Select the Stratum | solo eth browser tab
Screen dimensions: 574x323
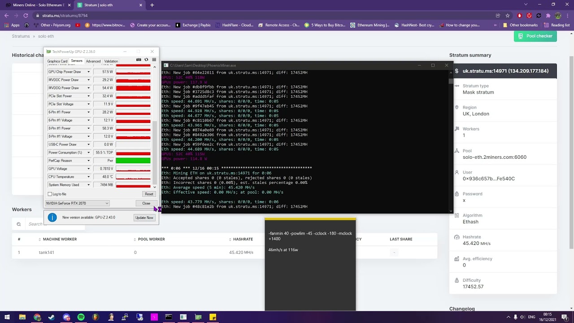pos(109,5)
